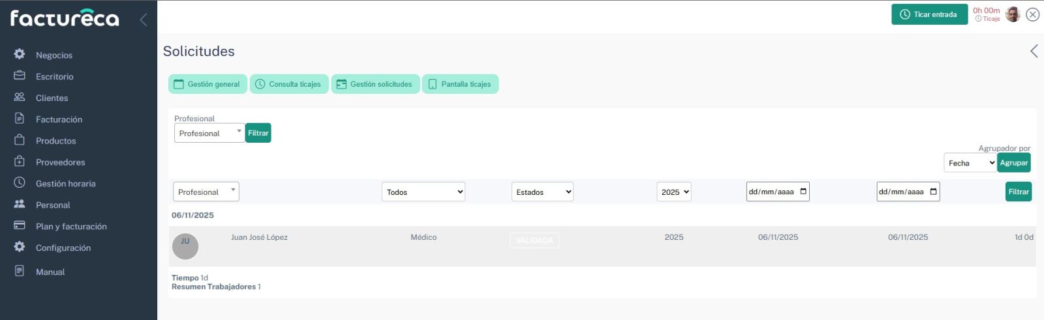This screenshot has height=320, width=1044.
Task: Click the Factureca logo
Action: tap(65, 18)
